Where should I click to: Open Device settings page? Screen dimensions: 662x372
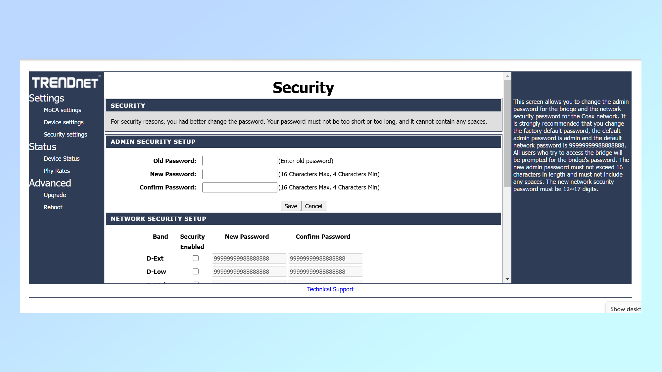(63, 122)
